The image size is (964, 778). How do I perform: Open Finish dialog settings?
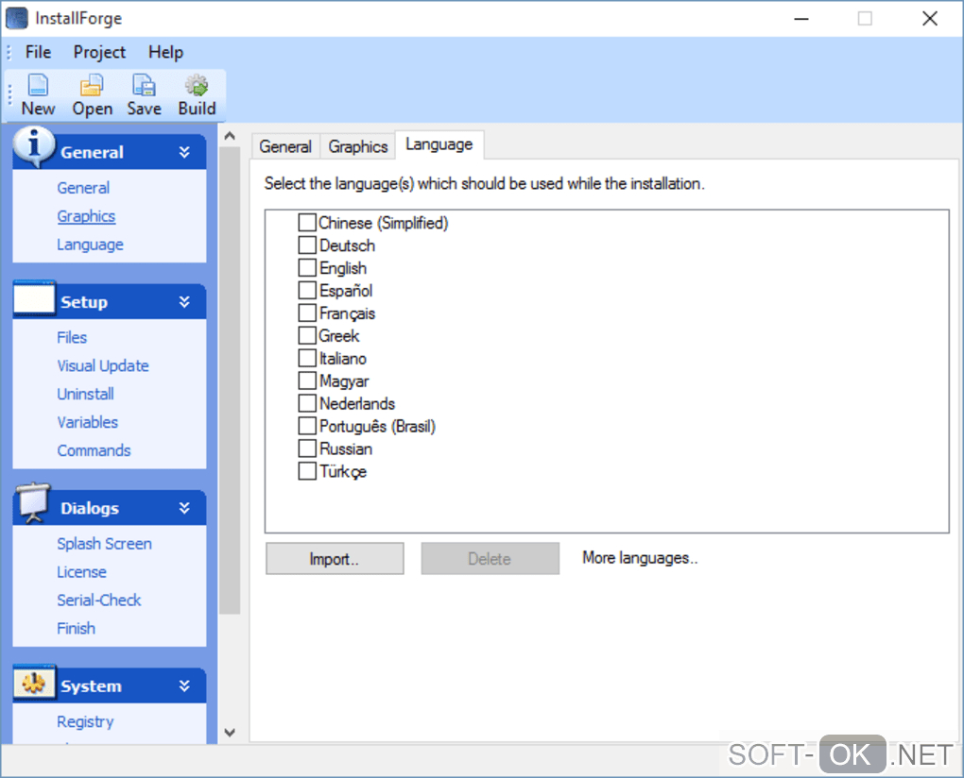click(x=77, y=629)
